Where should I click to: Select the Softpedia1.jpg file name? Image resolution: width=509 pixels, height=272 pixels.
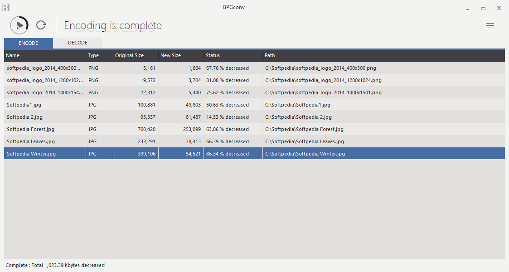(24, 105)
